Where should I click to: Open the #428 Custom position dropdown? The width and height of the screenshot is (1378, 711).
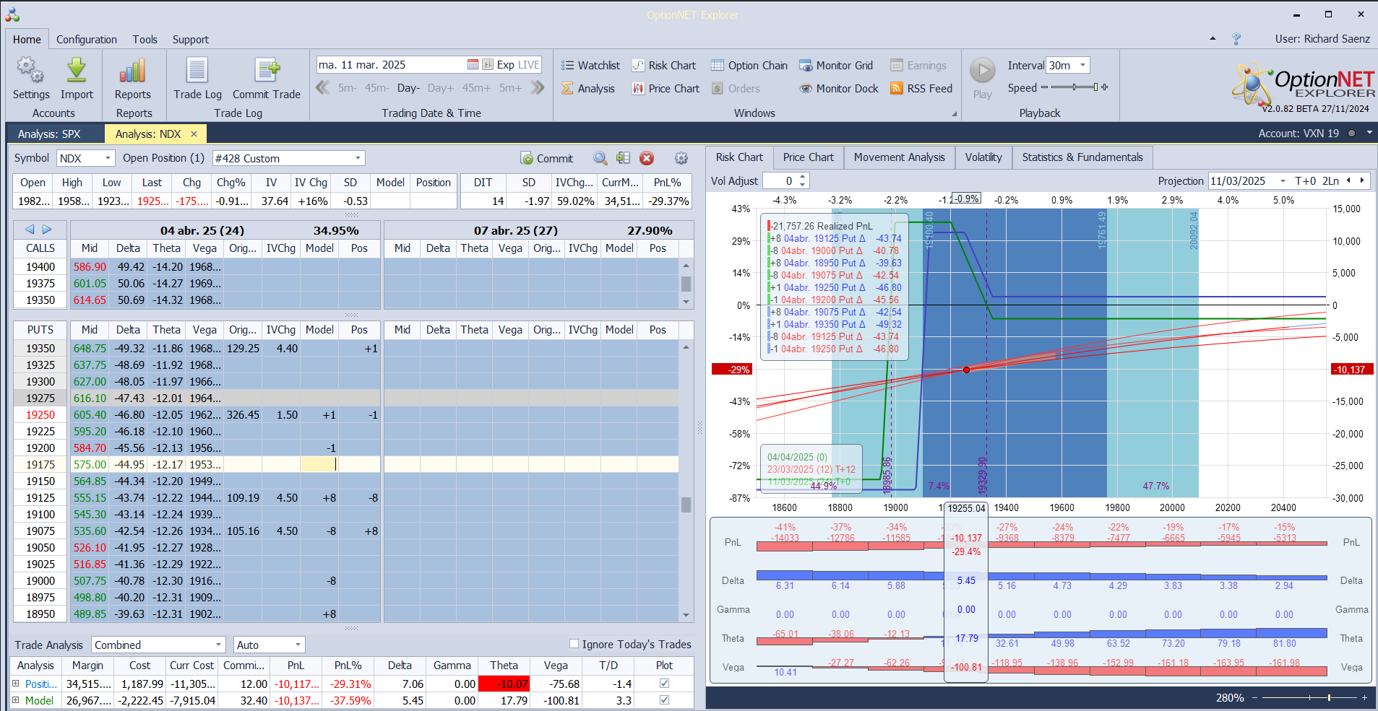coord(358,158)
